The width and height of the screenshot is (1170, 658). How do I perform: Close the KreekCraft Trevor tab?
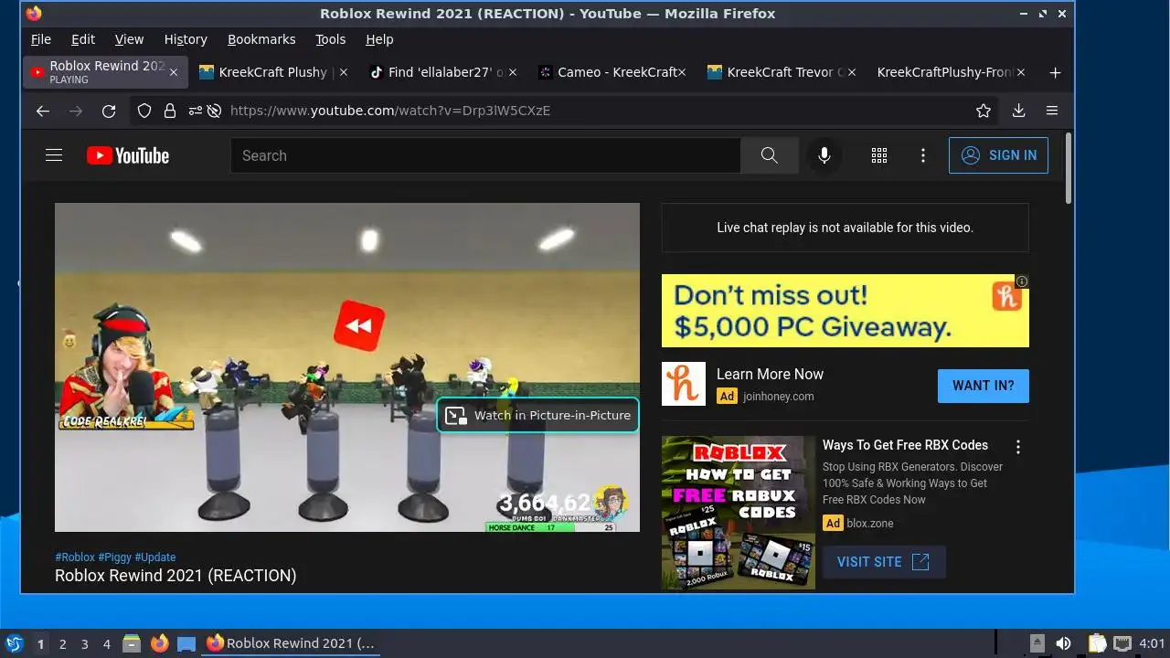(x=852, y=72)
